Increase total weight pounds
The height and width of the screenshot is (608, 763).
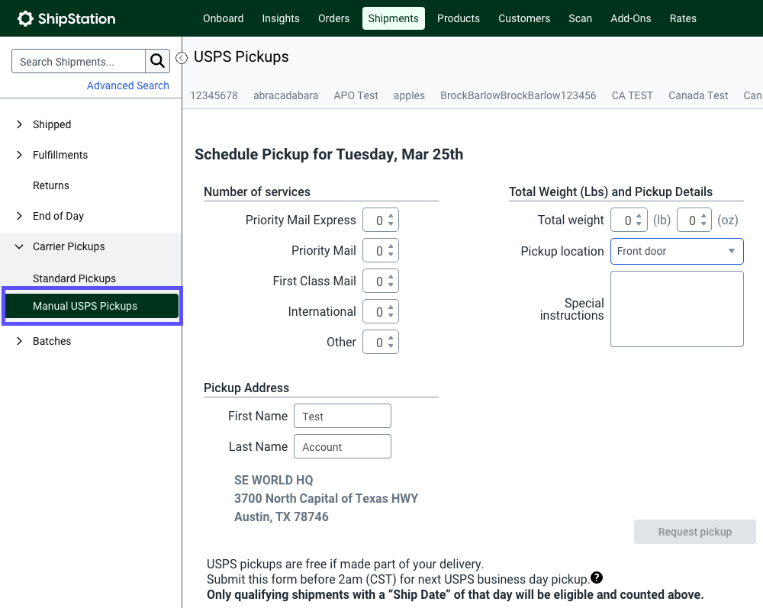639,216
